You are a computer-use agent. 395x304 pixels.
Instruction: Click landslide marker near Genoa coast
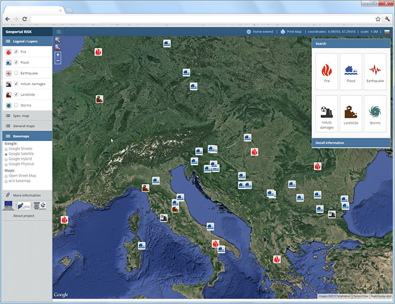coord(145,188)
